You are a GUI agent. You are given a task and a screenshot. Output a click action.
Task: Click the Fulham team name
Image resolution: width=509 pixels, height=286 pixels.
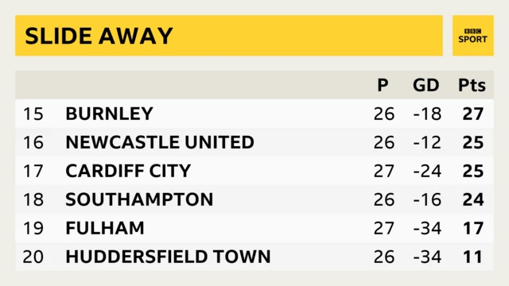tap(105, 228)
